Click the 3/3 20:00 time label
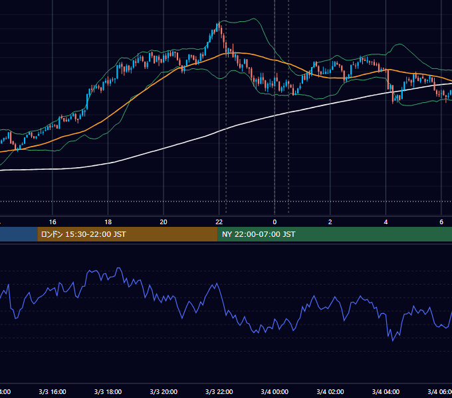 [x=164, y=391]
